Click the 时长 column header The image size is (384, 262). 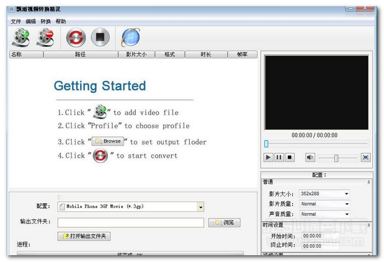click(x=206, y=55)
